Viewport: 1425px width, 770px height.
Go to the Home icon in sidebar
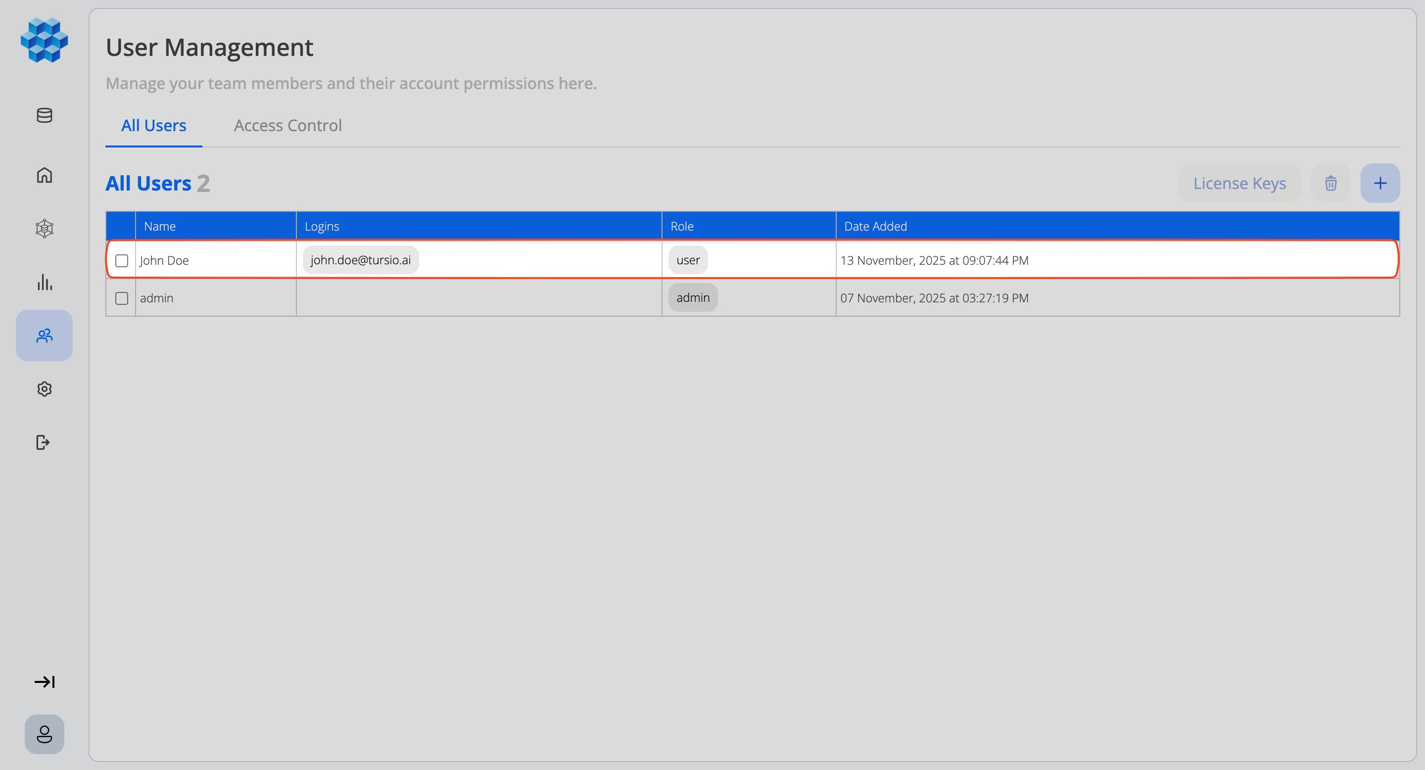[44, 175]
